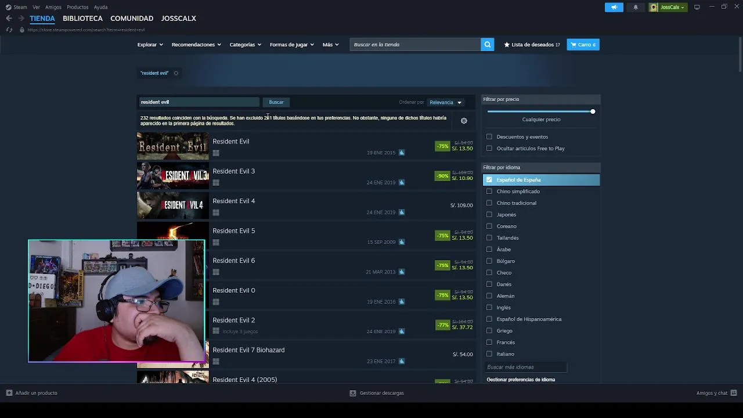Check Chino simplificado language filter
The image size is (743, 418).
click(489, 192)
